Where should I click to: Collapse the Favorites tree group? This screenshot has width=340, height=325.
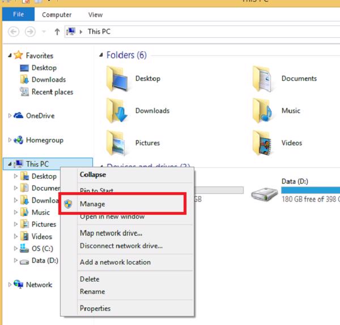tap(10, 55)
